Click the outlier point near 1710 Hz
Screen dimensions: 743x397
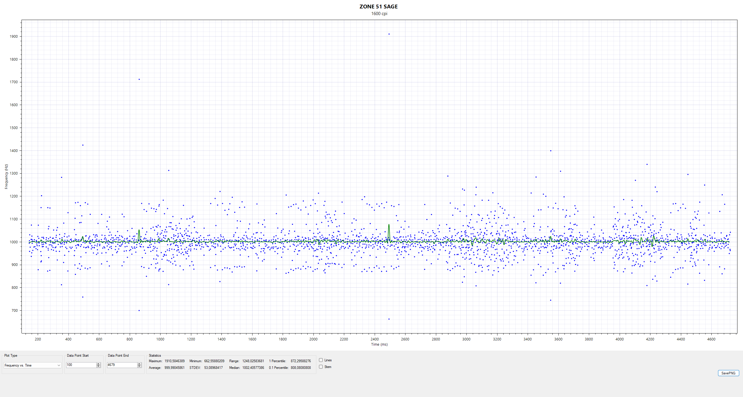click(x=139, y=79)
